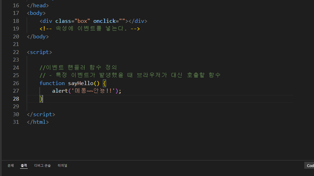
Task: Click line number 31 in the gutter
Action: [16, 122]
